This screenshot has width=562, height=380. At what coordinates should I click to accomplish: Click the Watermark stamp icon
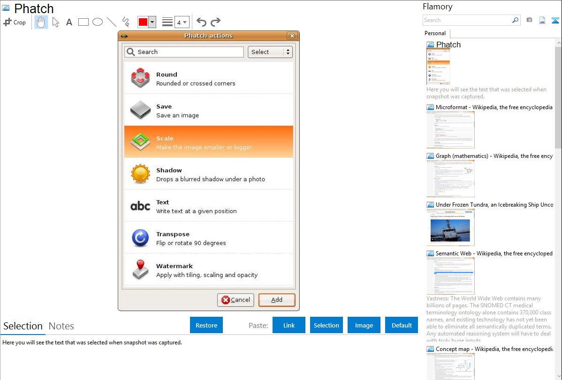pyautogui.click(x=141, y=269)
